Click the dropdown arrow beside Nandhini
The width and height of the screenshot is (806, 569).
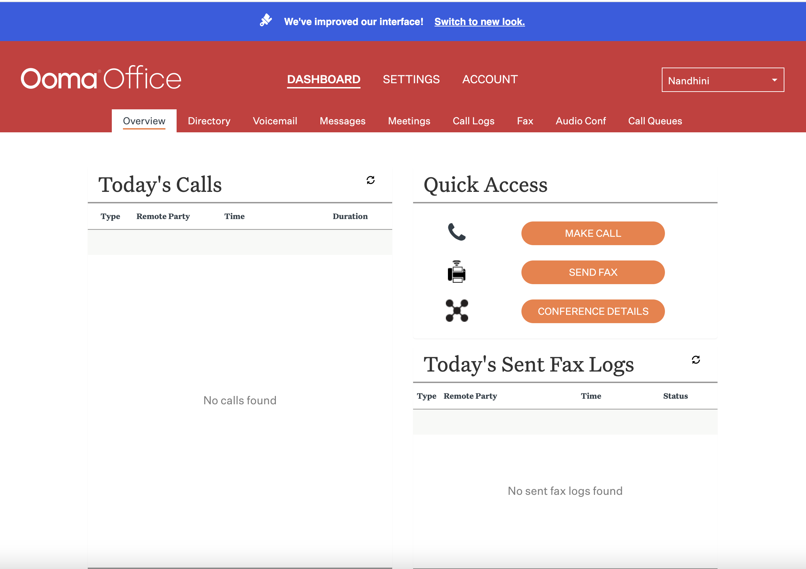point(774,80)
